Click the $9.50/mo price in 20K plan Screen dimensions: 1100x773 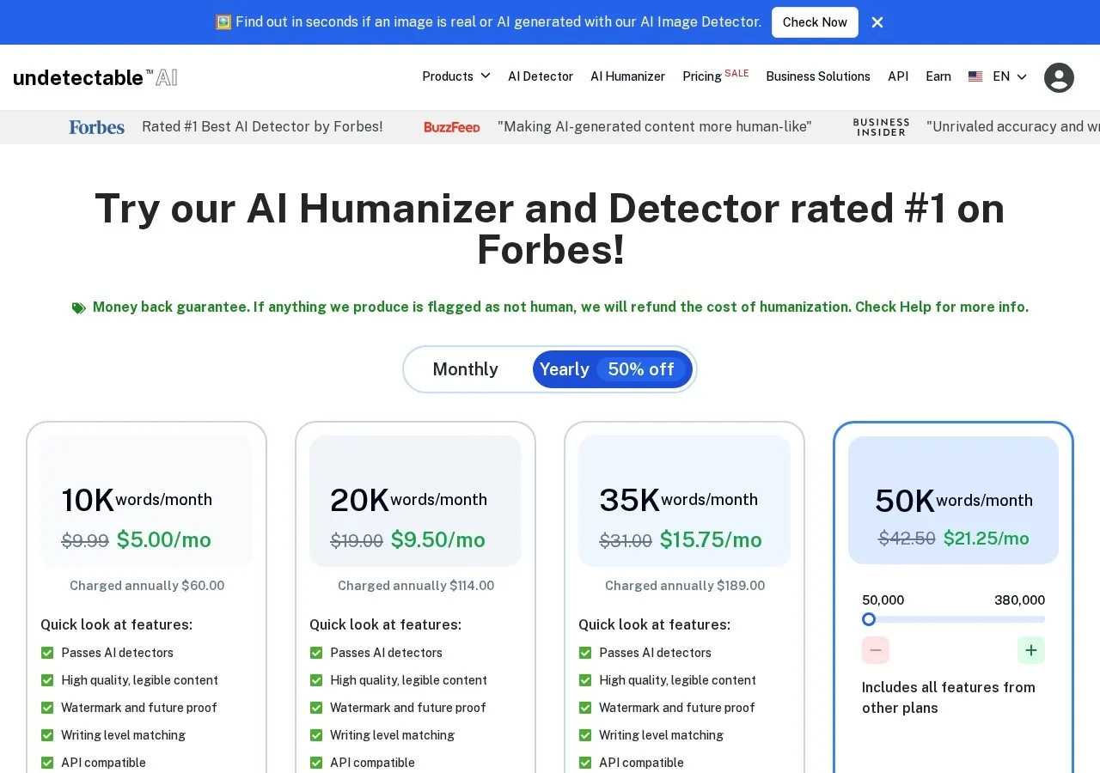click(x=438, y=540)
